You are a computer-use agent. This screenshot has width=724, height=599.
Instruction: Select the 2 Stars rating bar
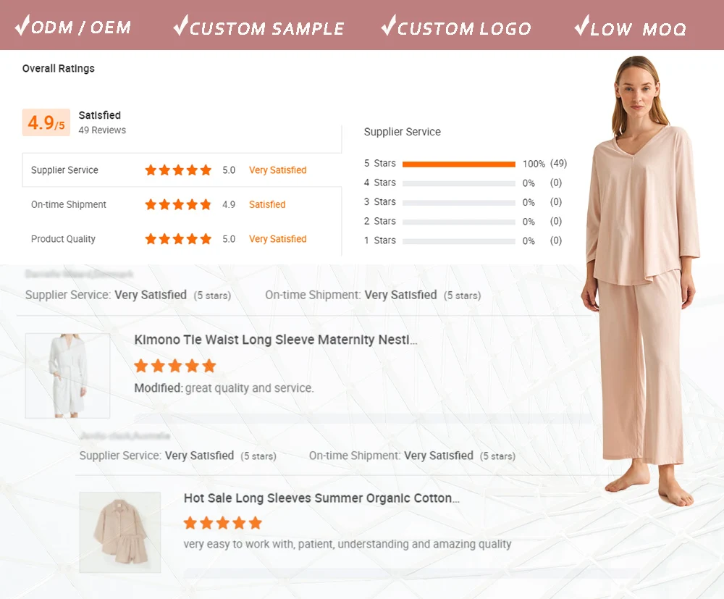tap(458, 222)
